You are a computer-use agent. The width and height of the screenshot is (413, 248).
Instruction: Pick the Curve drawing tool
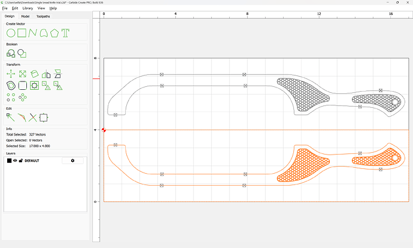click(x=43, y=32)
